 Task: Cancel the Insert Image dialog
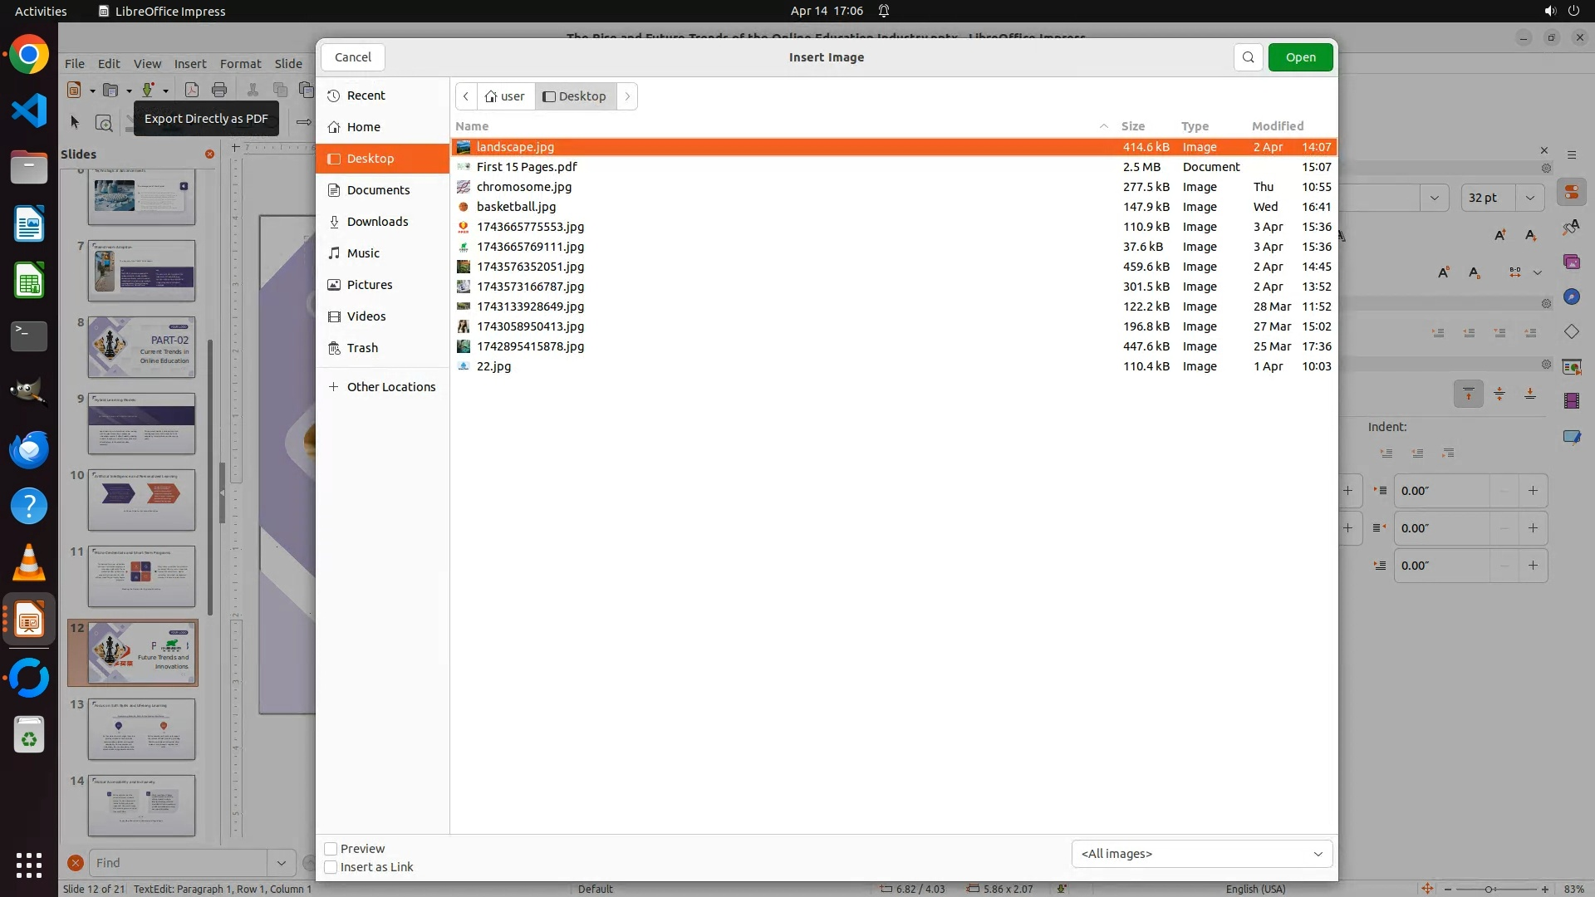[x=352, y=57]
